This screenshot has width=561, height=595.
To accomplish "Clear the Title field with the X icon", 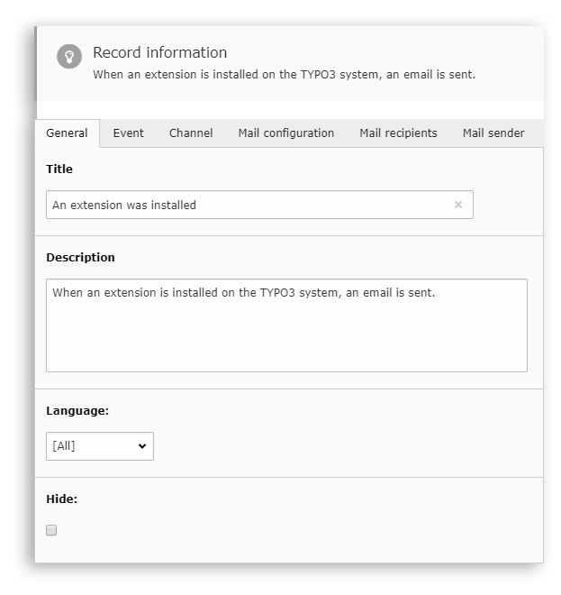I will pos(457,205).
